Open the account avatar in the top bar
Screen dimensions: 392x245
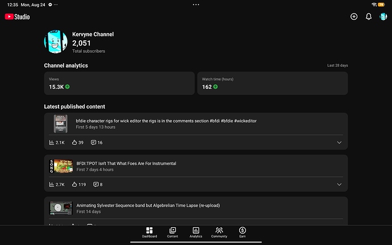[383, 16]
